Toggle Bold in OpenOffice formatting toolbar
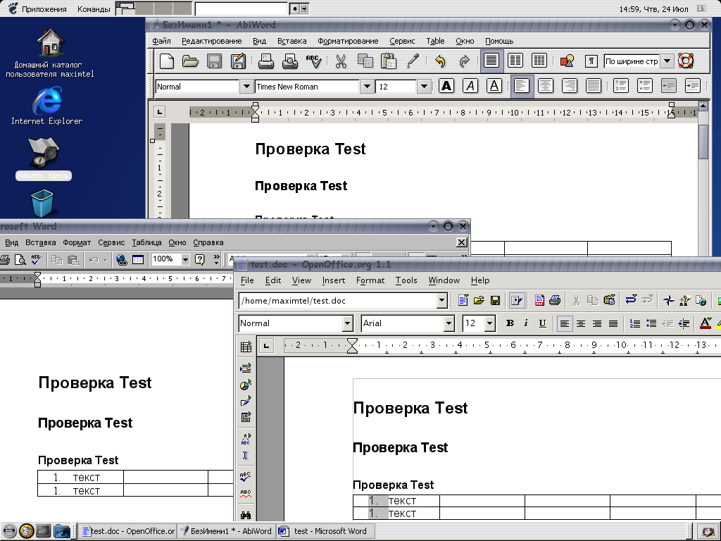The height and width of the screenshot is (541, 721). tap(510, 323)
